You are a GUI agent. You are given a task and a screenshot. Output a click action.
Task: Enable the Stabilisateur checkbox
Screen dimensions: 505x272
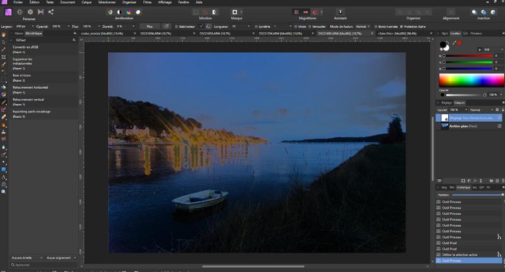176,26
